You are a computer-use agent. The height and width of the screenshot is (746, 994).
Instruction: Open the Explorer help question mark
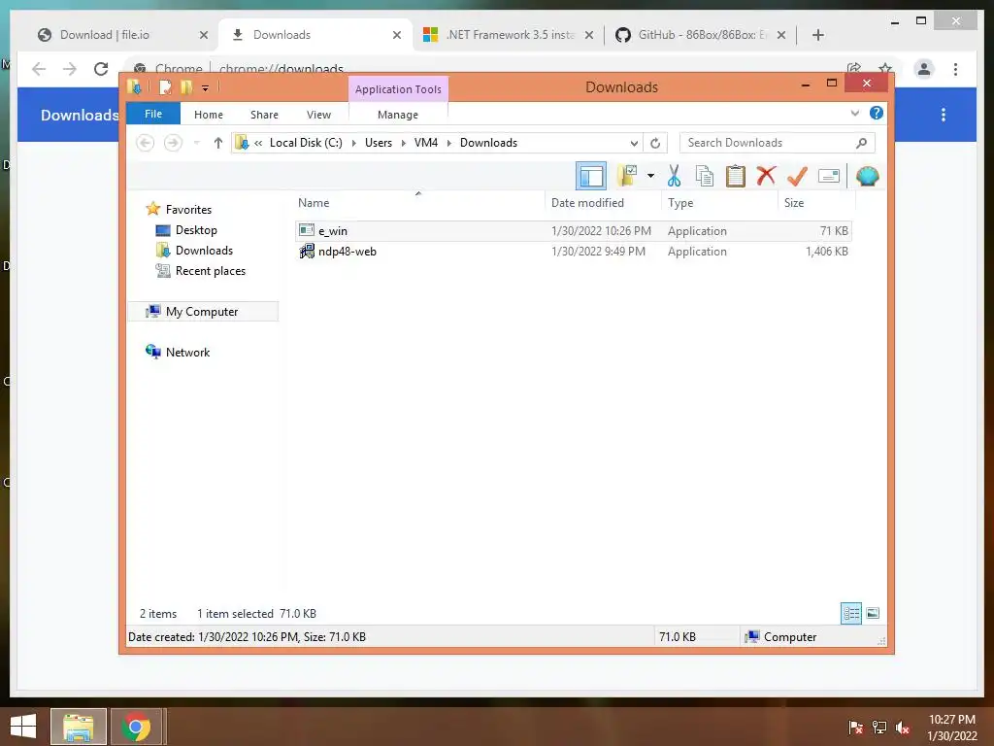[877, 113]
